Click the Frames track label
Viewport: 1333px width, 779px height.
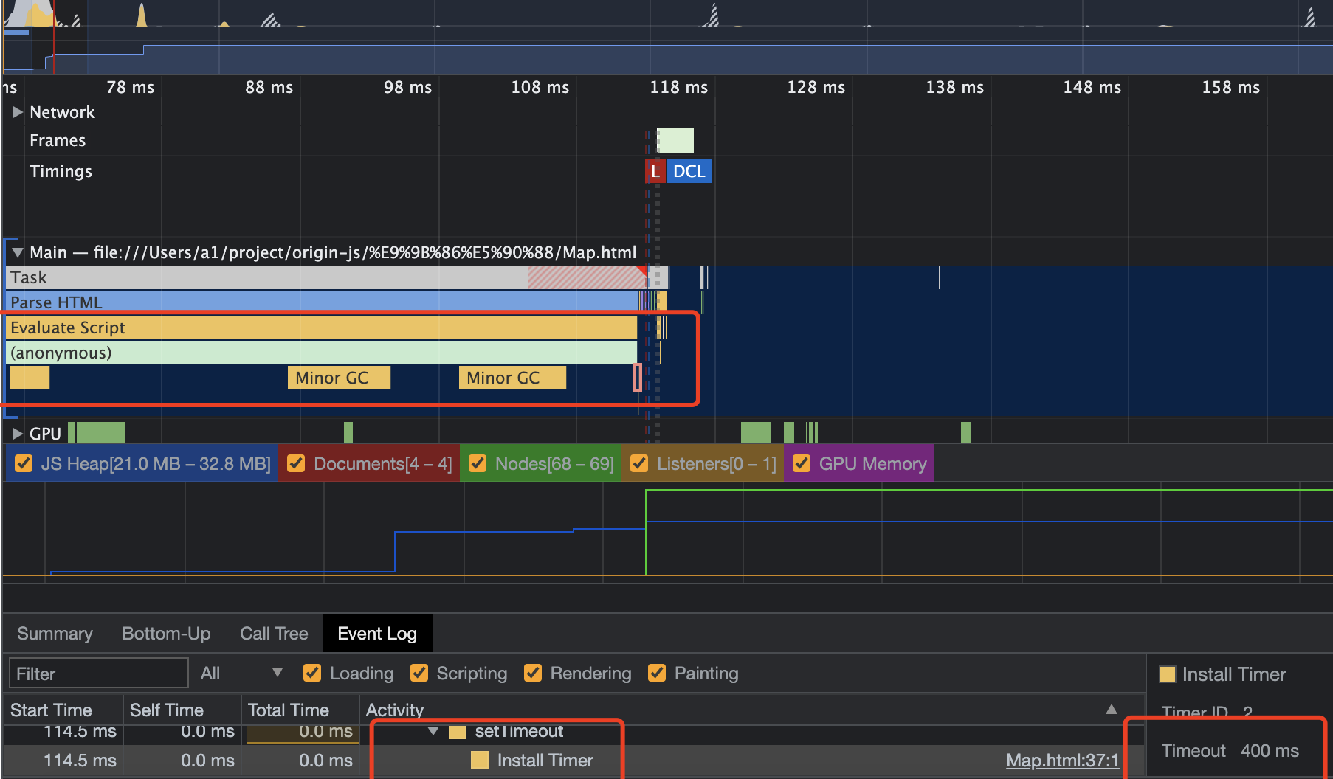[x=58, y=140]
